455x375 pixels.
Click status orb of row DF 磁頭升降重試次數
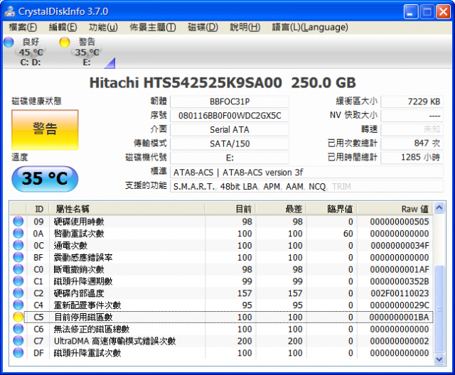pos(18,353)
